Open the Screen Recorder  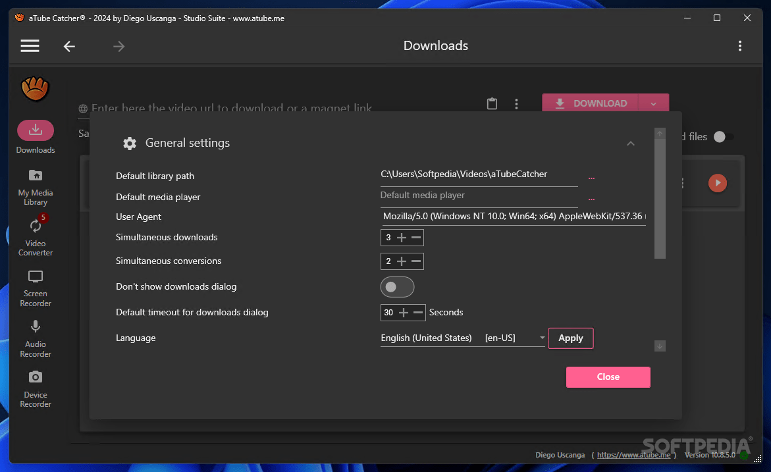[x=36, y=288]
